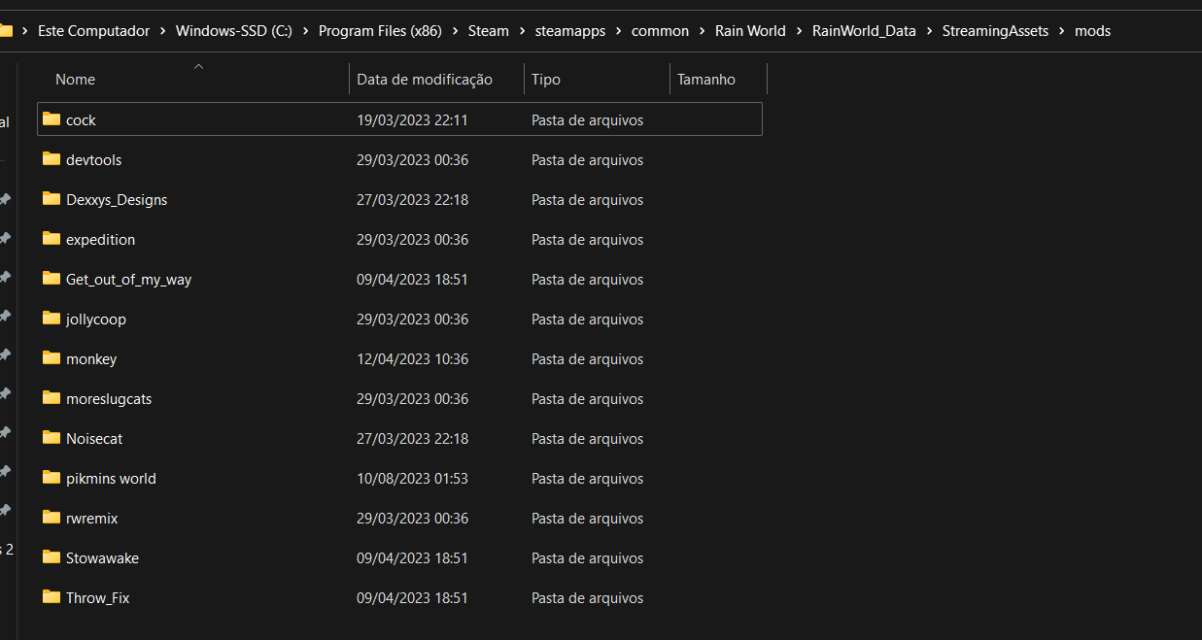Click Pasta de arquivos in Stowawake row
This screenshot has width=1202, height=640.
587,558
